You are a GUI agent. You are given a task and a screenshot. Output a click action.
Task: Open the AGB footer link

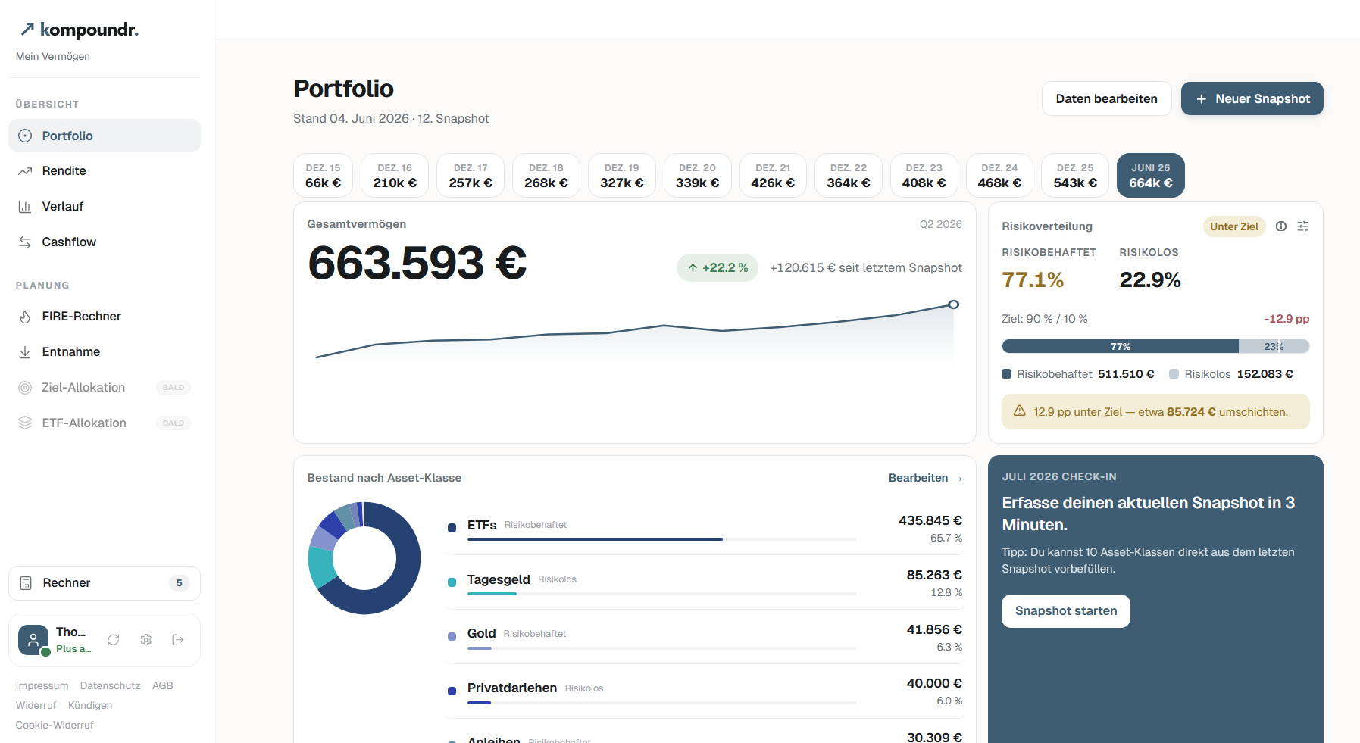pos(163,685)
